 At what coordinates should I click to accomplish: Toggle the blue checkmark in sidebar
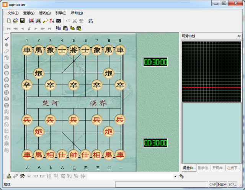click(7, 39)
